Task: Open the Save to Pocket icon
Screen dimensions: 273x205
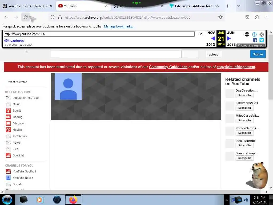Action: pyautogui.click(x=247, y=17)
